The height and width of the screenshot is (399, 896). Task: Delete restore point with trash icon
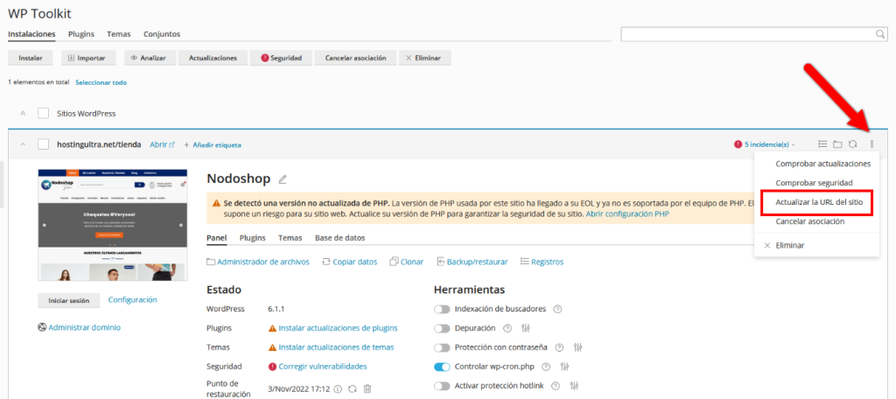point(367,388)
